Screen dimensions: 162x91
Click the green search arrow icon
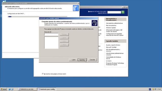(123, 12)
